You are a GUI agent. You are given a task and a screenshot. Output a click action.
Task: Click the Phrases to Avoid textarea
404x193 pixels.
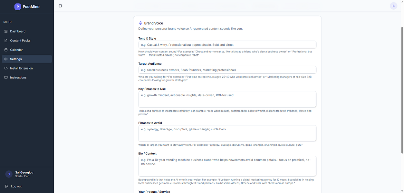coord(227,133)
